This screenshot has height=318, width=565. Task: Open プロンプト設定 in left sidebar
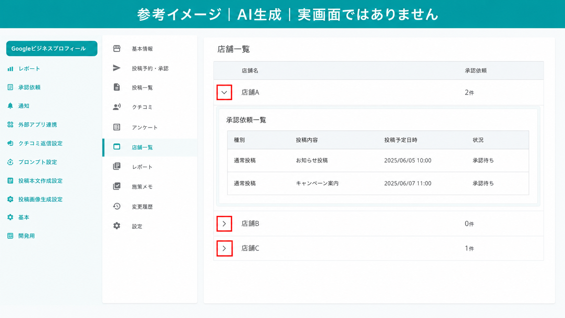pos(38,162)
